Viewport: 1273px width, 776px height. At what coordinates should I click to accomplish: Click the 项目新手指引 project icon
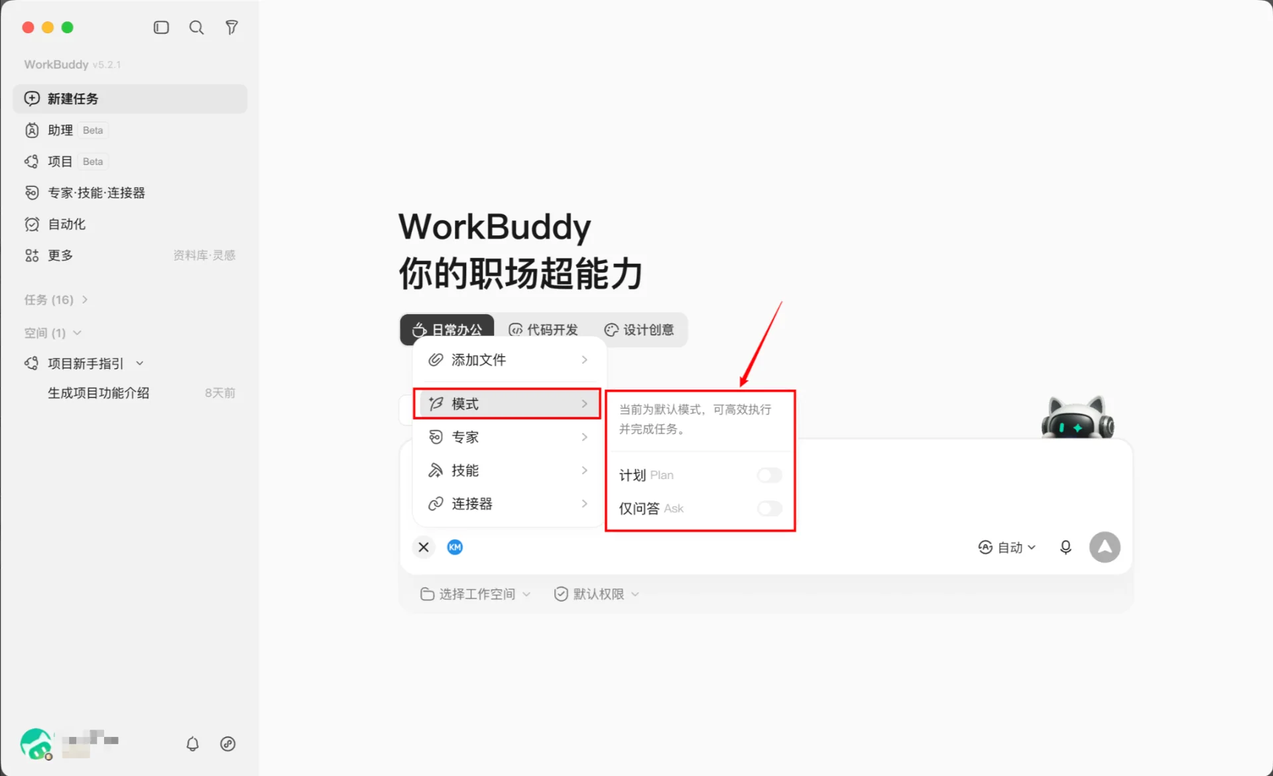tap(32, 363)
